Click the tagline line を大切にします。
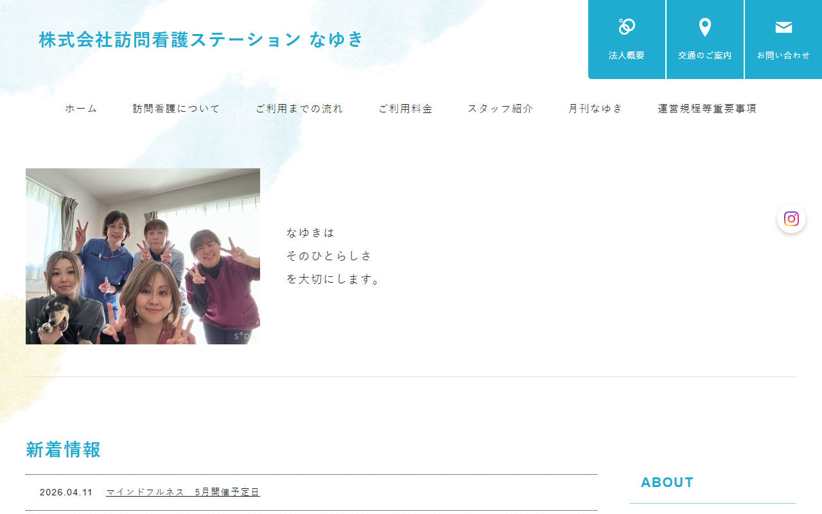This screenshot has height=514, width=822. tap(334, 279)
